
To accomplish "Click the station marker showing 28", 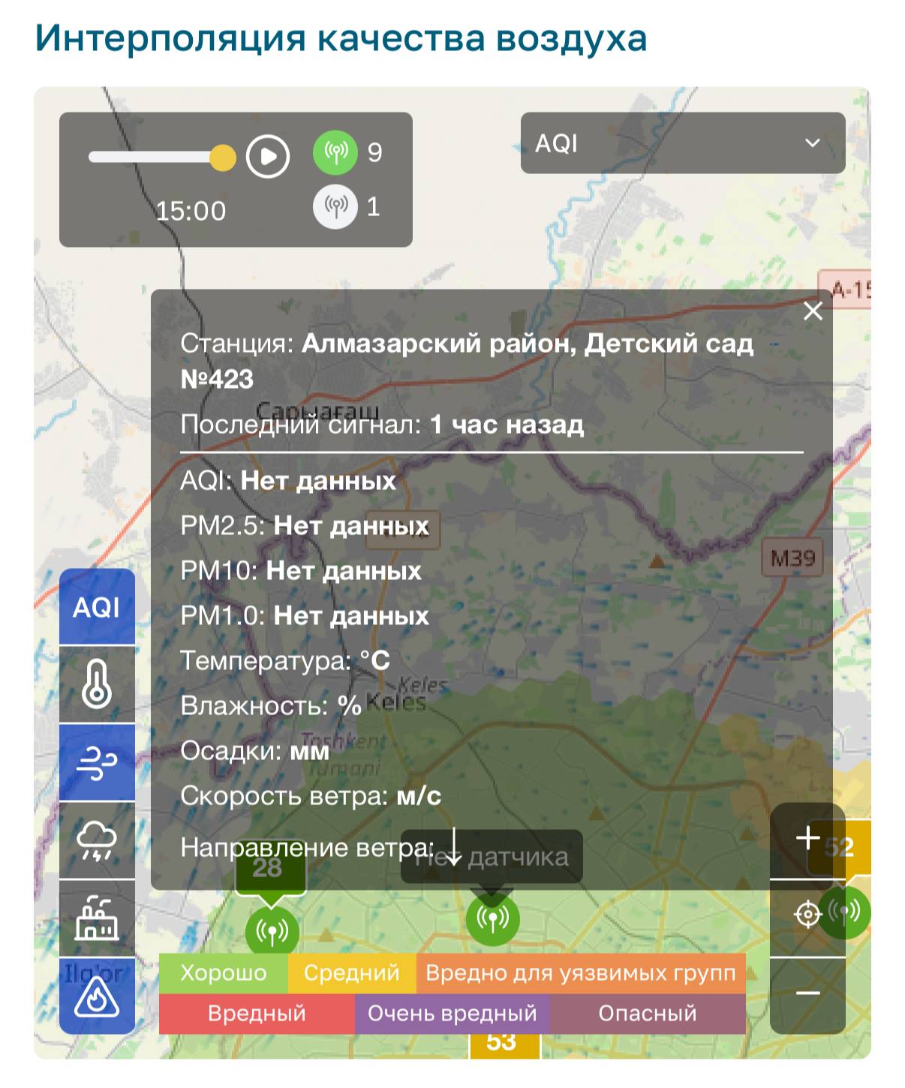I will [272, 931].
